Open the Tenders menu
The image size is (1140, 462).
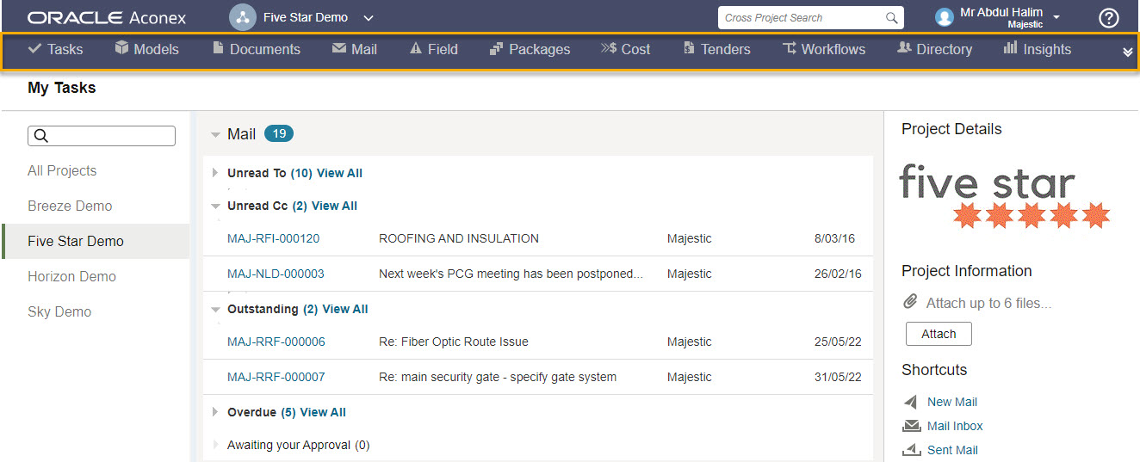point(717,49)
